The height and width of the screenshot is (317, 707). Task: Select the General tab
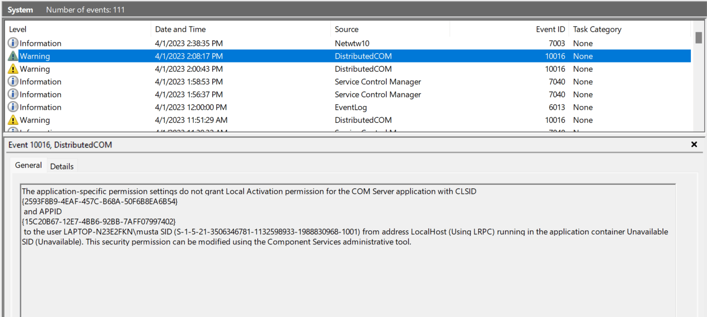point(29,165)
